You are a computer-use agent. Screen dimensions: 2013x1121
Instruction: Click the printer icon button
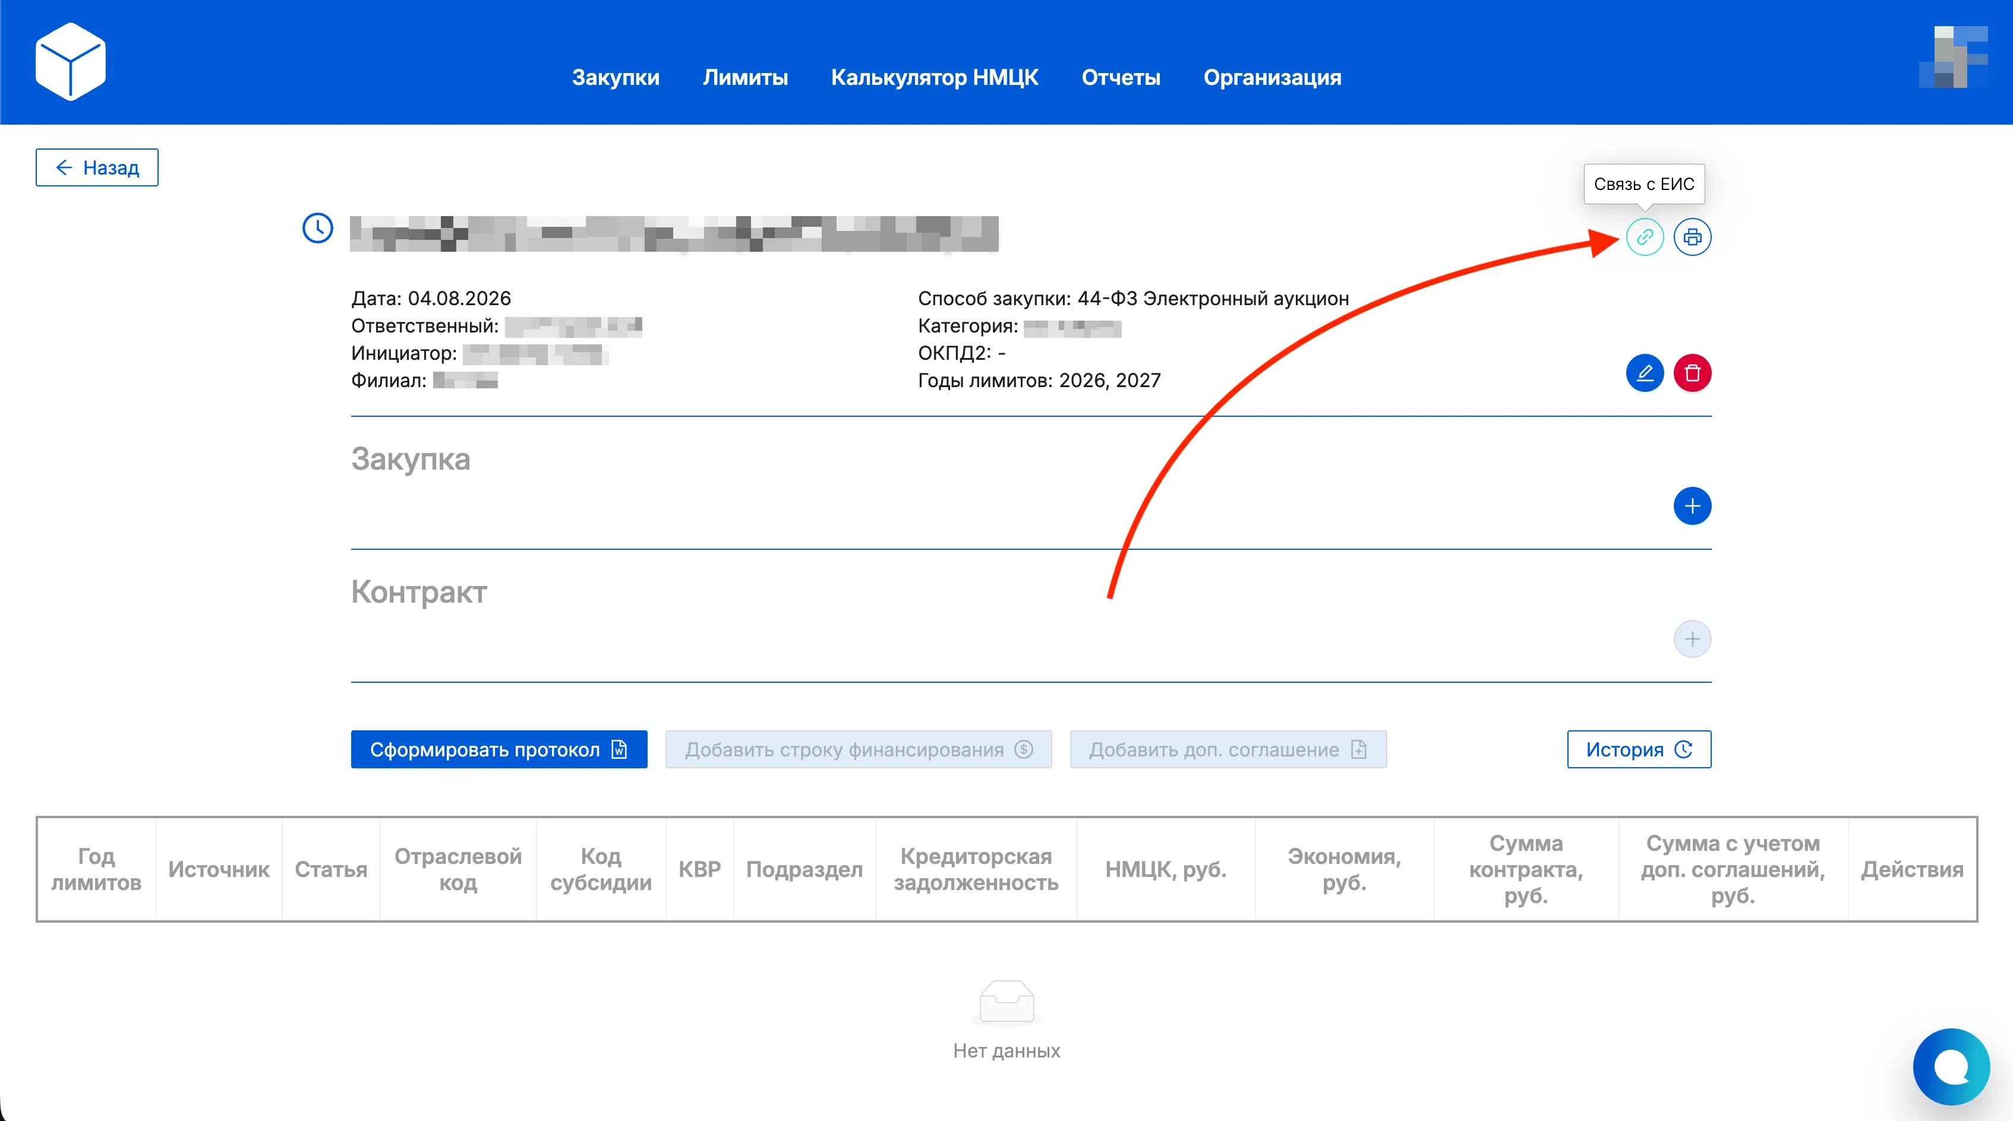coord(1692,236)
